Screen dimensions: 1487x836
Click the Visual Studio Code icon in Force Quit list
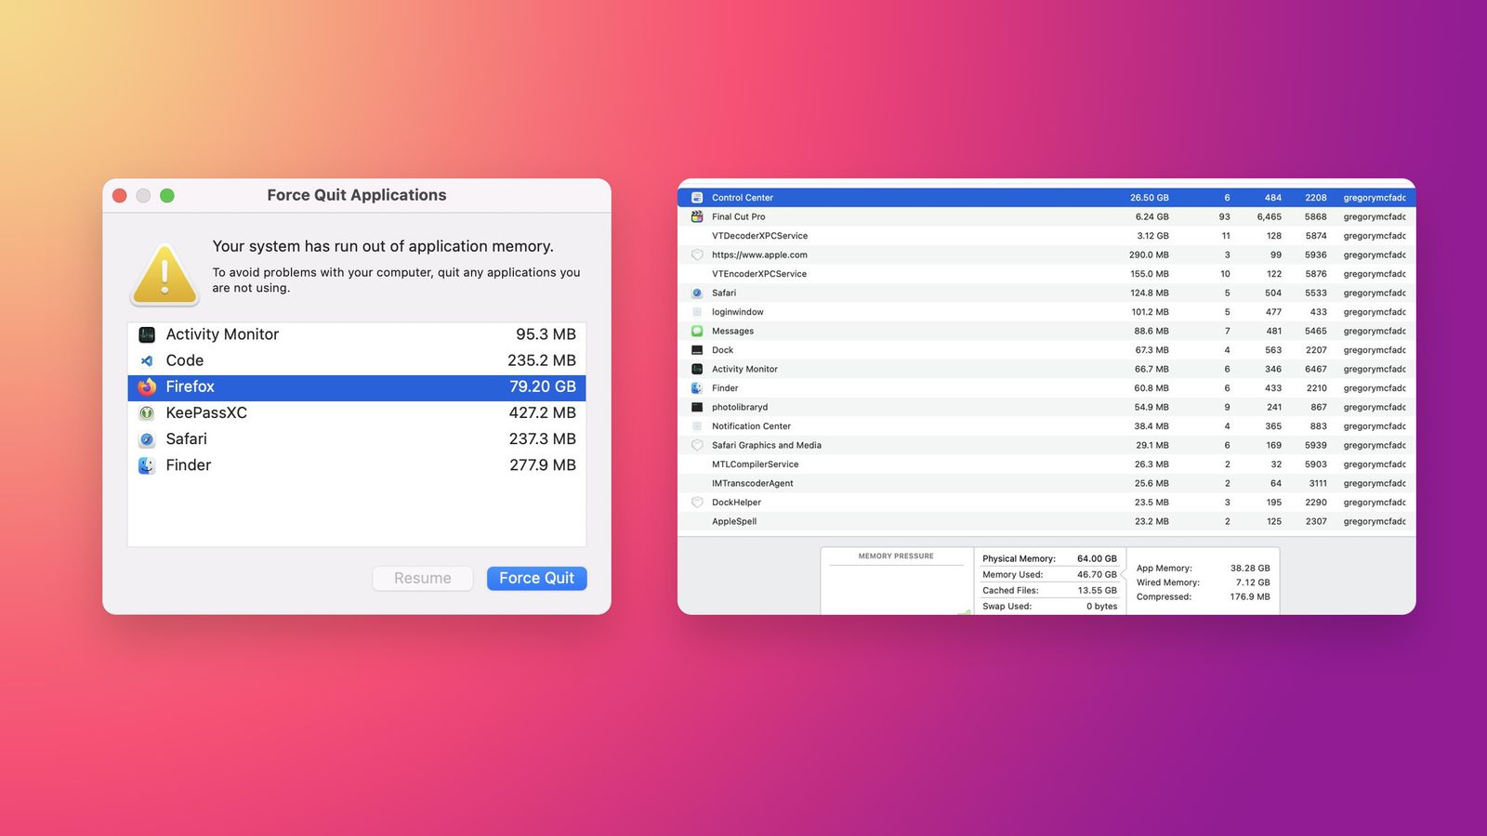[147, 360]
